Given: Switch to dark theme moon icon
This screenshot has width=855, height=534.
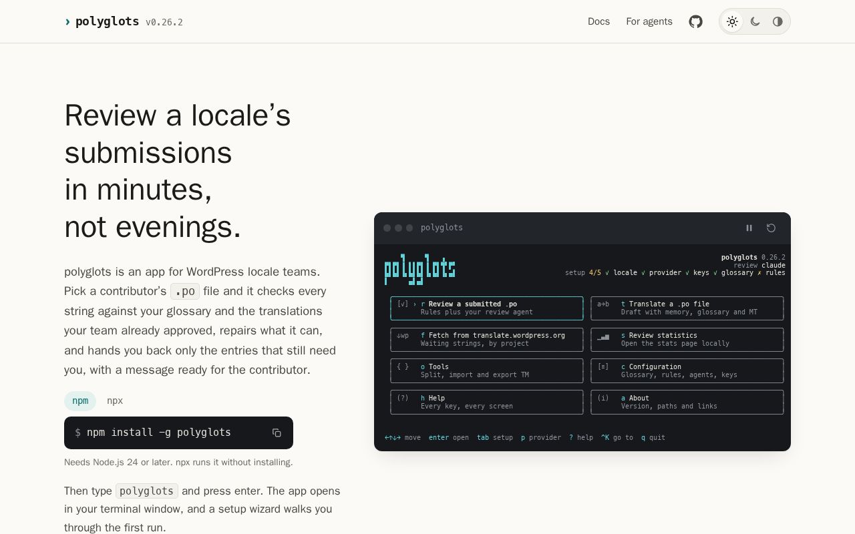Looking at the screenshot, I should point(755,21).
